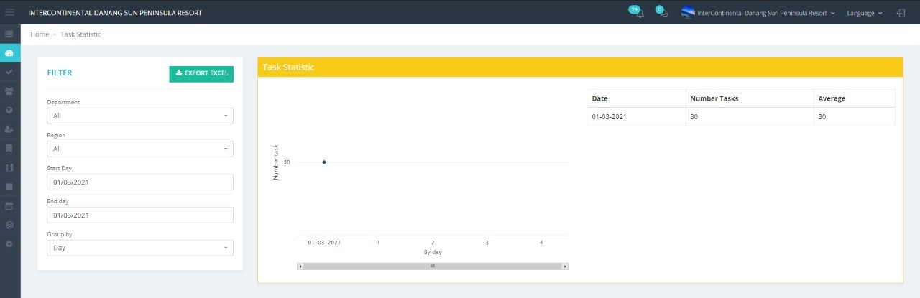This screenshot has height=298, width=920.
Task: Expand the Department dropdown
Action: click(140, 116)
